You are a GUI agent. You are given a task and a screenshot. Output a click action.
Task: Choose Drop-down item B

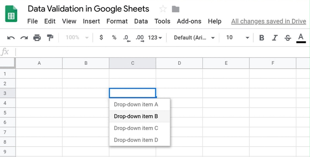(139, 116)
